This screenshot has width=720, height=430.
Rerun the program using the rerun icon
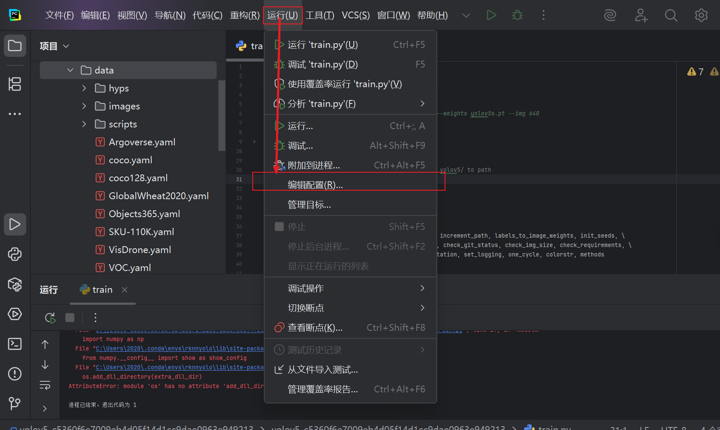tap(49, 318)
